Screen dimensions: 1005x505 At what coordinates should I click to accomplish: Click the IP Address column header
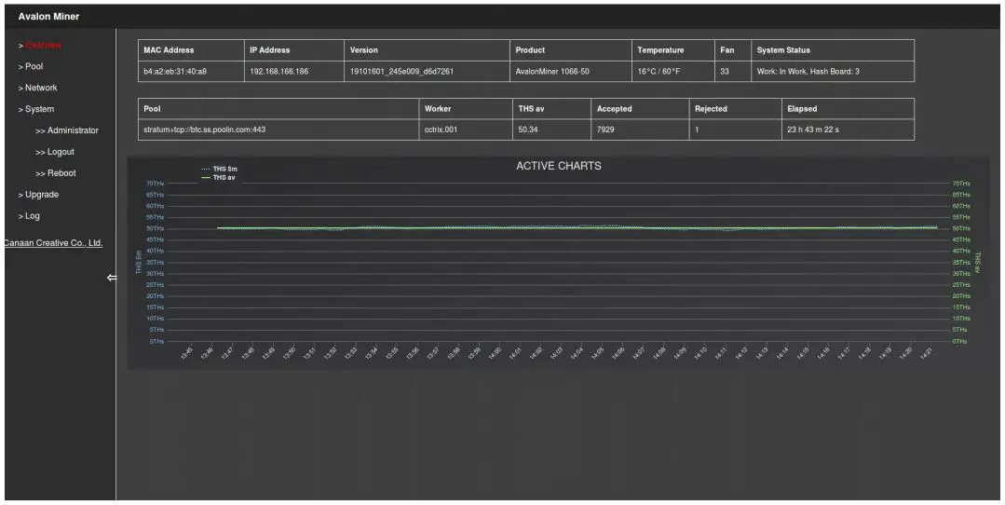point(270,50)
